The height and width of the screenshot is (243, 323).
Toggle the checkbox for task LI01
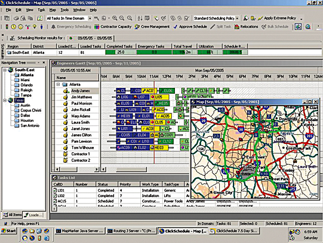click(55, 190)
